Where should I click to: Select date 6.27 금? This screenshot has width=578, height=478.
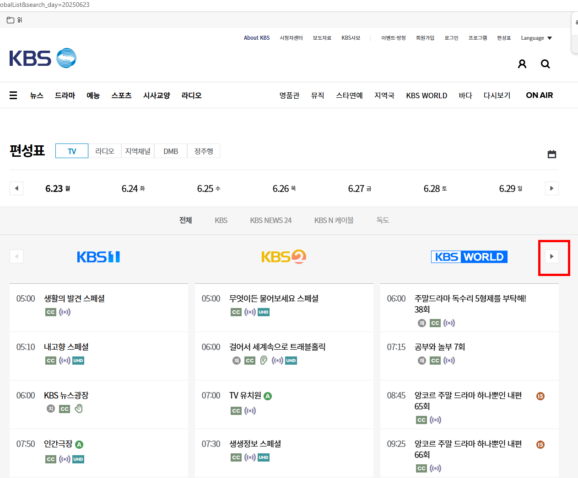click(360, 189)
